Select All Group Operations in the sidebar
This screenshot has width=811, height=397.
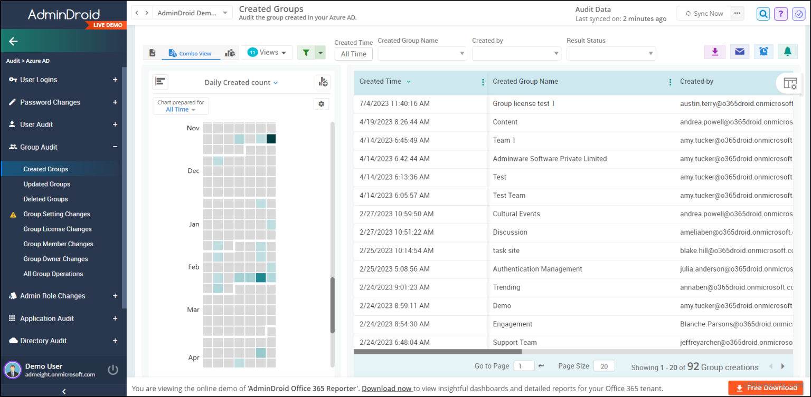tap(53, 274)
